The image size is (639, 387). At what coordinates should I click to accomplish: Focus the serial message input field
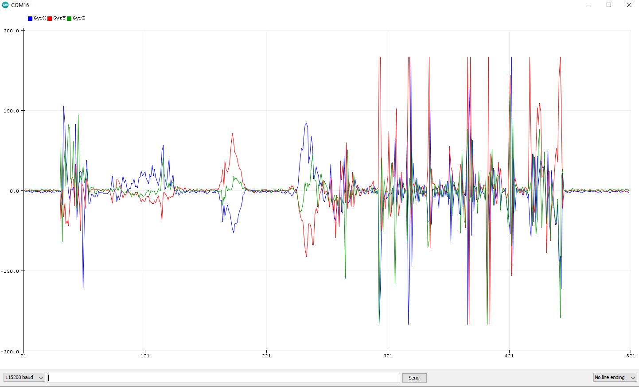[x=223, y=378]
